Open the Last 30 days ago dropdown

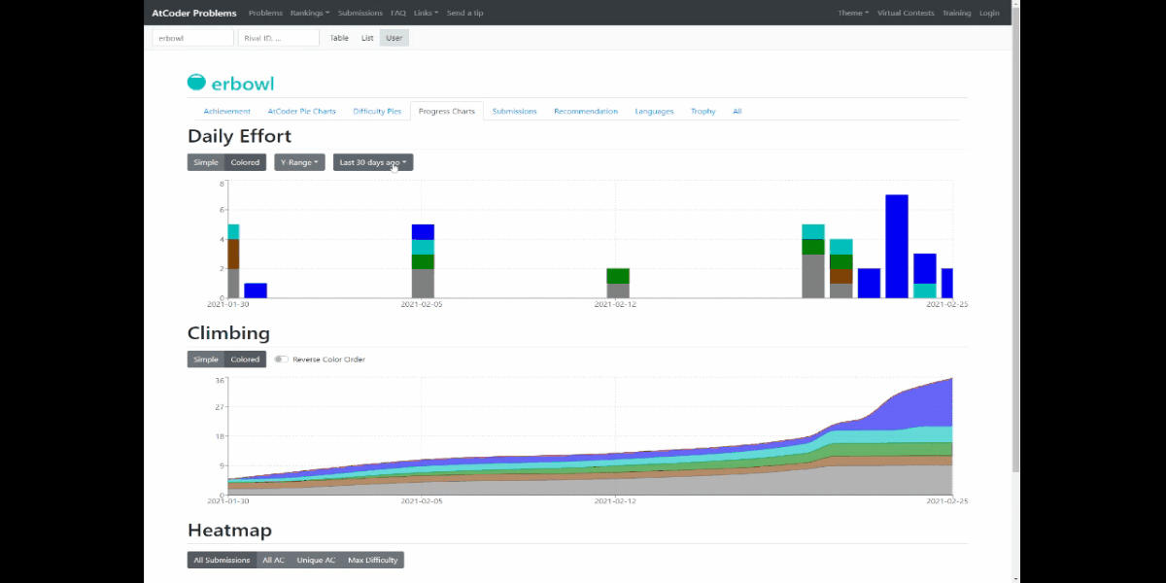tap(373, 162)
